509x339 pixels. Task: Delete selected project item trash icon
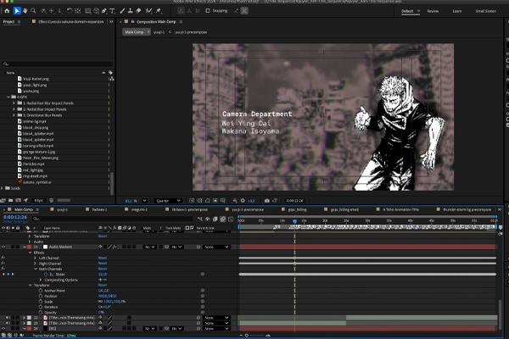point(51,201)
